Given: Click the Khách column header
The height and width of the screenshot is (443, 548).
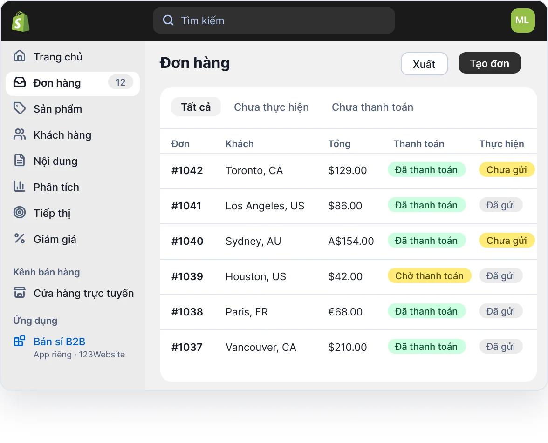Looking at the screenshot, I should (240, 144).
